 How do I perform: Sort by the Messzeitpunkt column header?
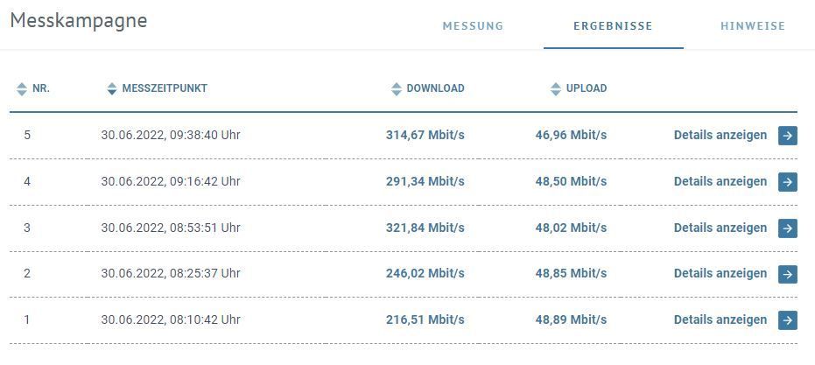[x=165, y=88]
